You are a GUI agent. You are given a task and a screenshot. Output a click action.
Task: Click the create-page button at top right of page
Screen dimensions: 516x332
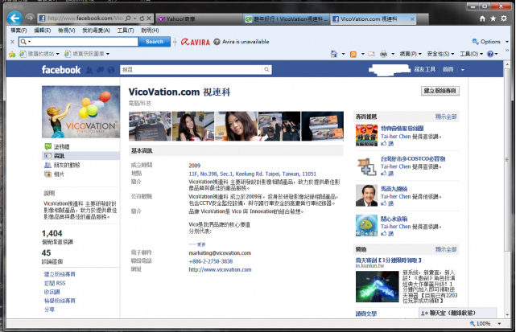tap(440, 91)
